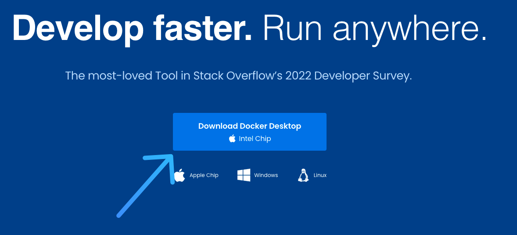Open the Windows download link text
The width and height of the screenshot is (517, 235).
click(266, 175)
